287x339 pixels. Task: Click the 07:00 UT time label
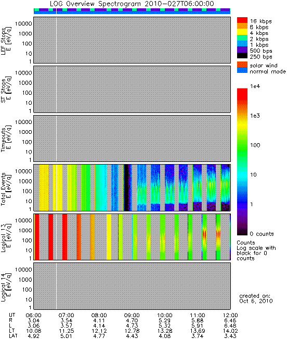click(x=66, y=316)
